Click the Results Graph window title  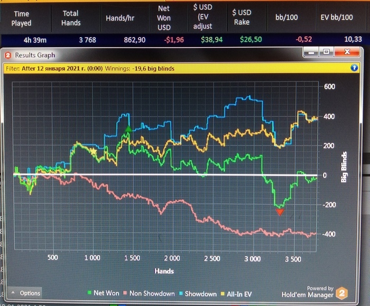click(x=35, y=55)
